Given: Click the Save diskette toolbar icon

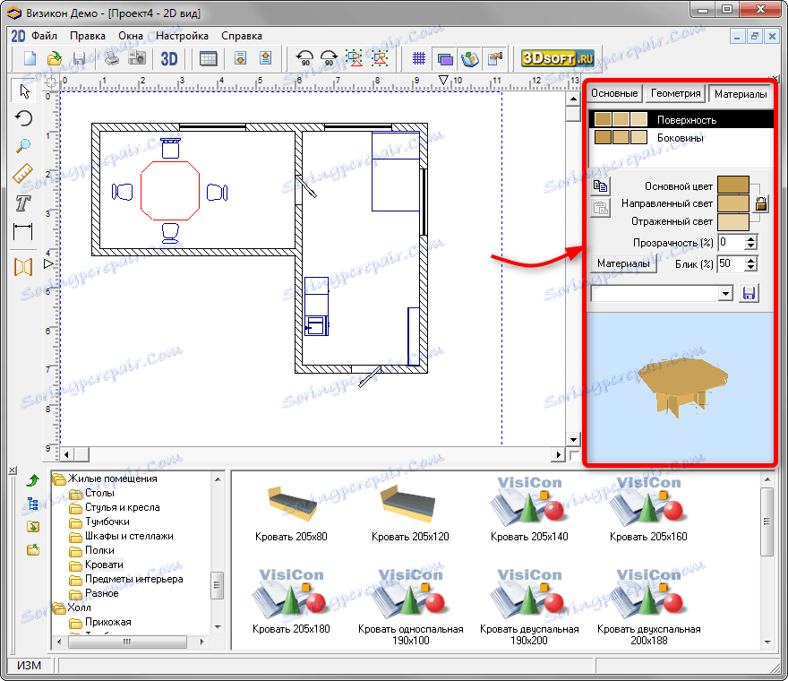Looking at the screenshot, I should 79,59.
